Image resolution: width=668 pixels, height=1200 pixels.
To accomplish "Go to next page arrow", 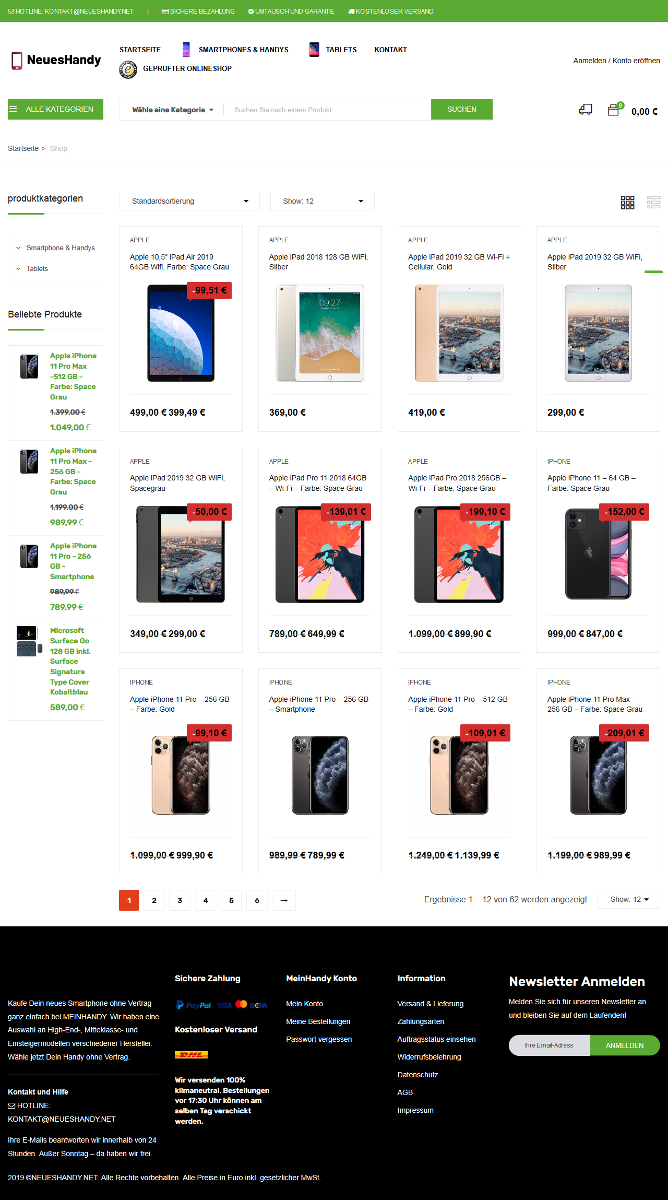I will (x=284, y=900).
